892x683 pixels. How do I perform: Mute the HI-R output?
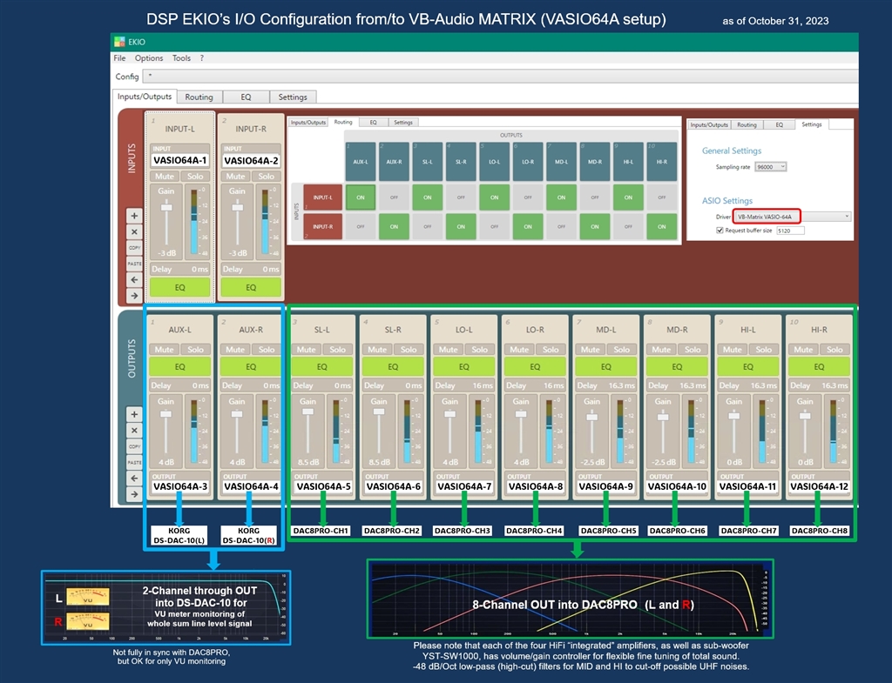(x=803, y=350)
